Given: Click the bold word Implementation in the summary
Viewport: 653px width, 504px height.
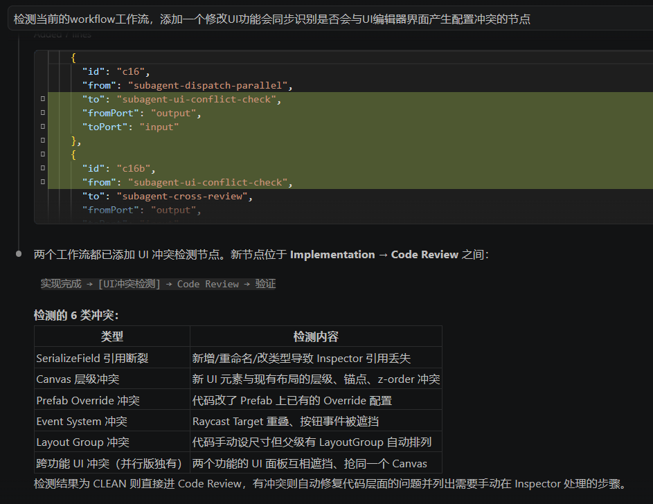Looking at the screenshot, I should [x=332, y=254].
